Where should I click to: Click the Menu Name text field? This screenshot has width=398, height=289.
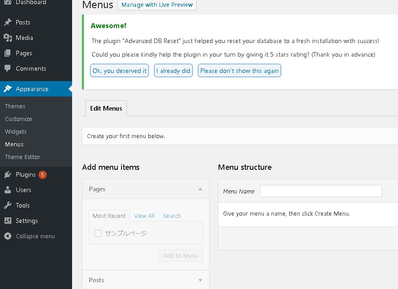point(320,191)
